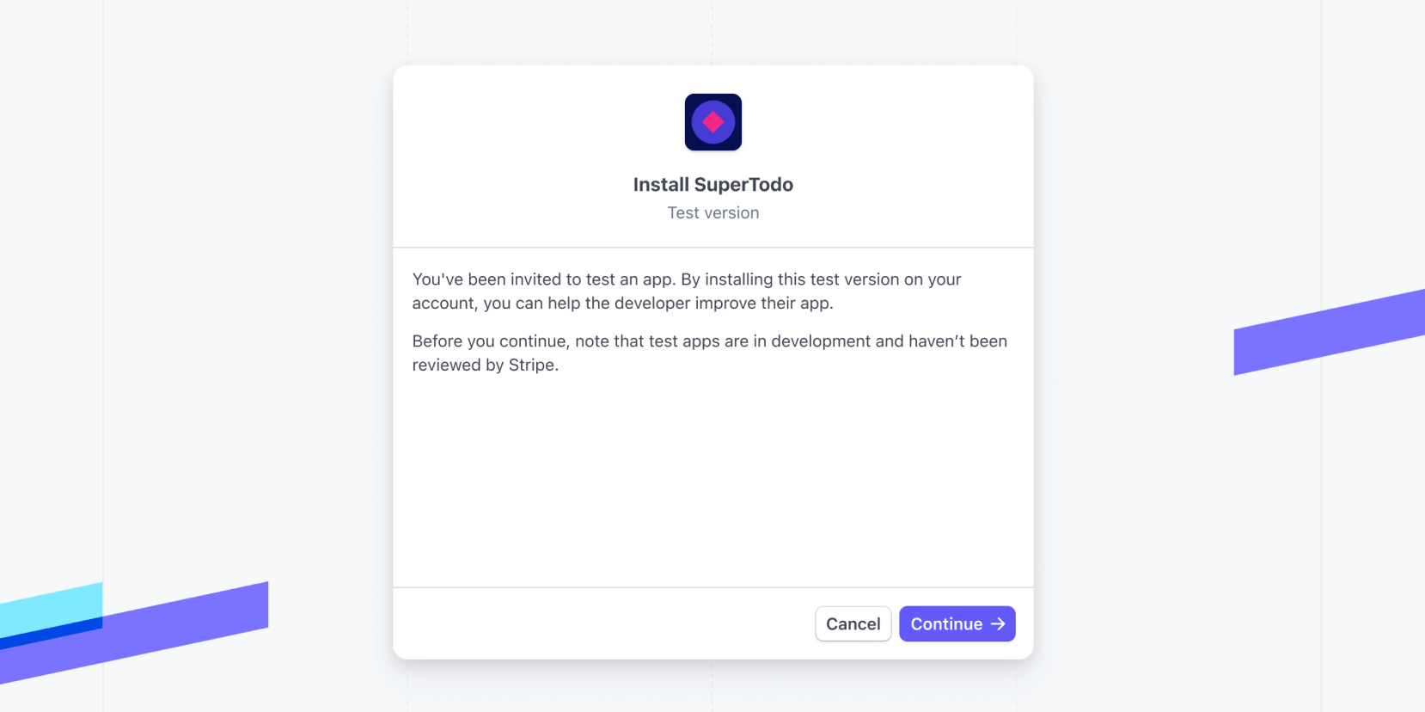The height and width of the screenshot is (712, 1425).
Task: Click the word "developer" in the first paragraph
Action: [652, 303]
